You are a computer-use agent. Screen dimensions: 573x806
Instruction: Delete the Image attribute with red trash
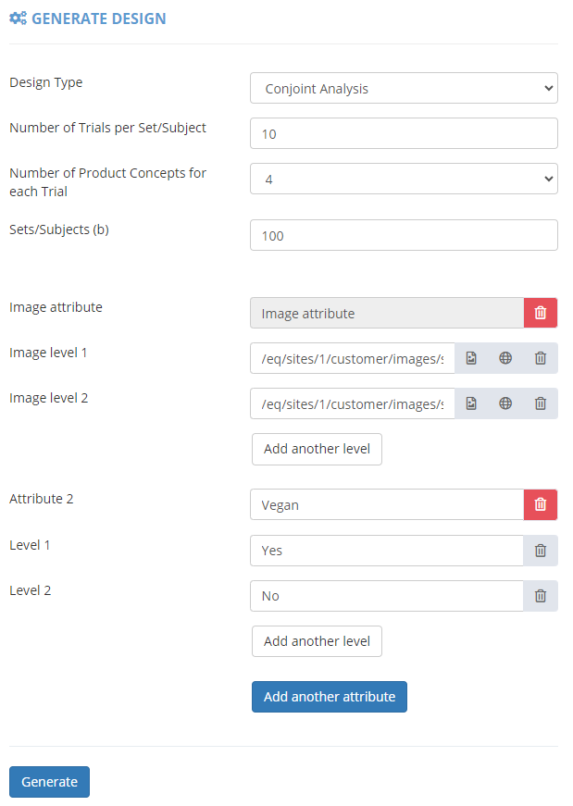point(541,313)
